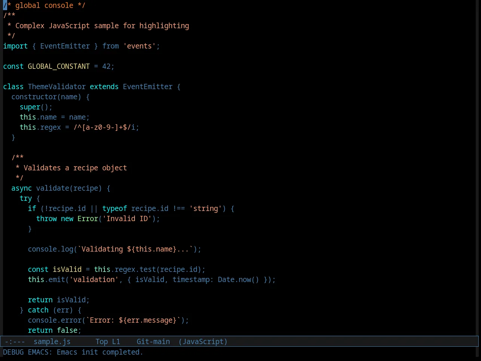Click on constructor(name) method
This screenshot has height=361, width=481.
click(46, 97)
